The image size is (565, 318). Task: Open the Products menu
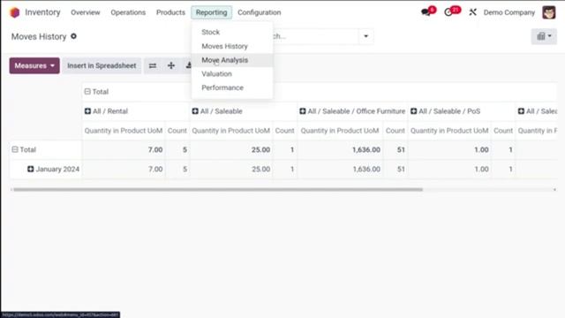(x=170, y=12)
